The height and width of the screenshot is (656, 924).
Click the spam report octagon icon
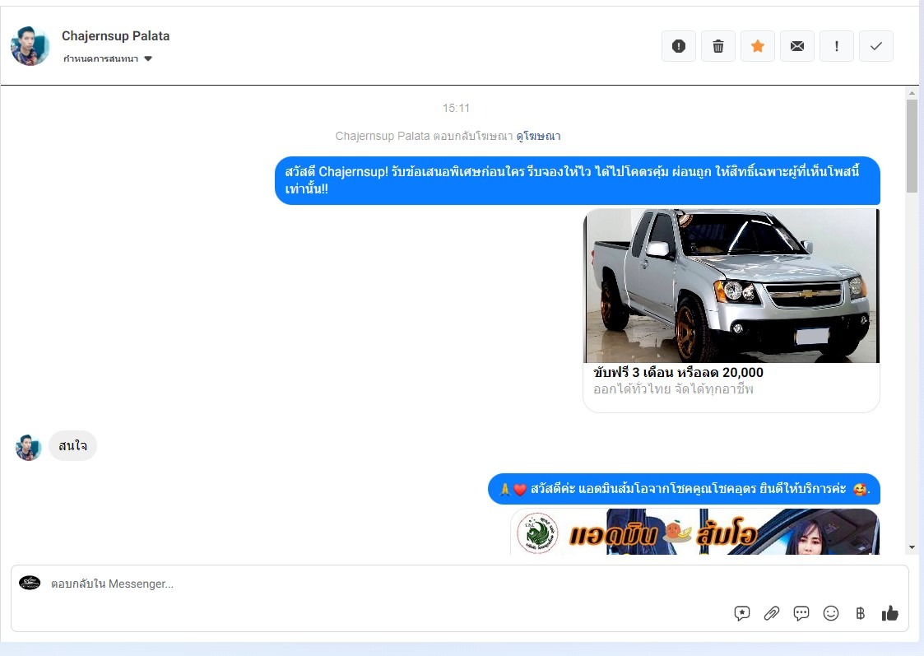tap(679, 46)
